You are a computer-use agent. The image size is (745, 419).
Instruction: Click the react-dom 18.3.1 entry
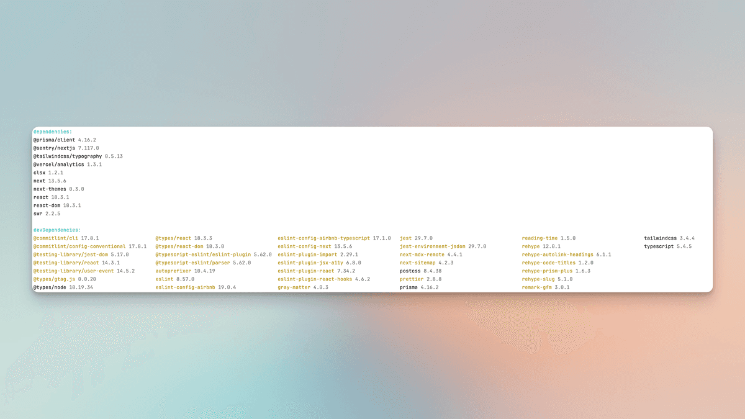pos(57,205)
